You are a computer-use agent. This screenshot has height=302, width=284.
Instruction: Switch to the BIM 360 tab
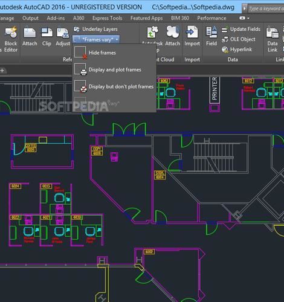click(x=180, y=18)
